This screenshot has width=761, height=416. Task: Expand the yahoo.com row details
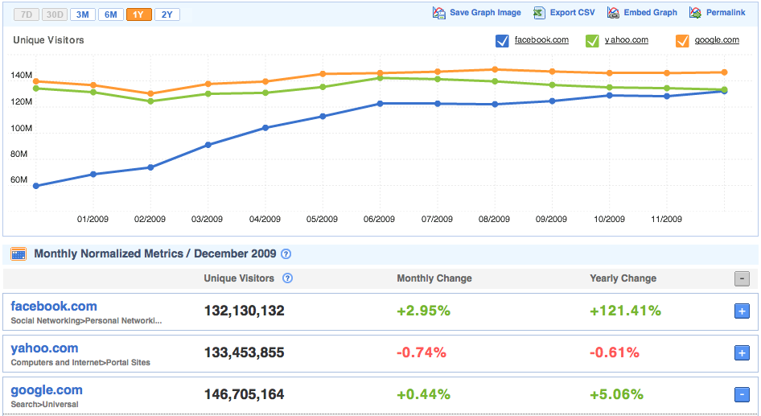pyautogui.click(x=742, y=353)
